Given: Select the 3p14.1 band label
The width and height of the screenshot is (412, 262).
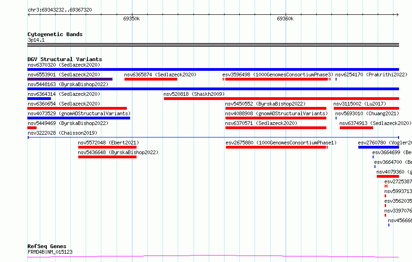Looking at the screenshot, I should pyautogui.click(x=36, y=40).
